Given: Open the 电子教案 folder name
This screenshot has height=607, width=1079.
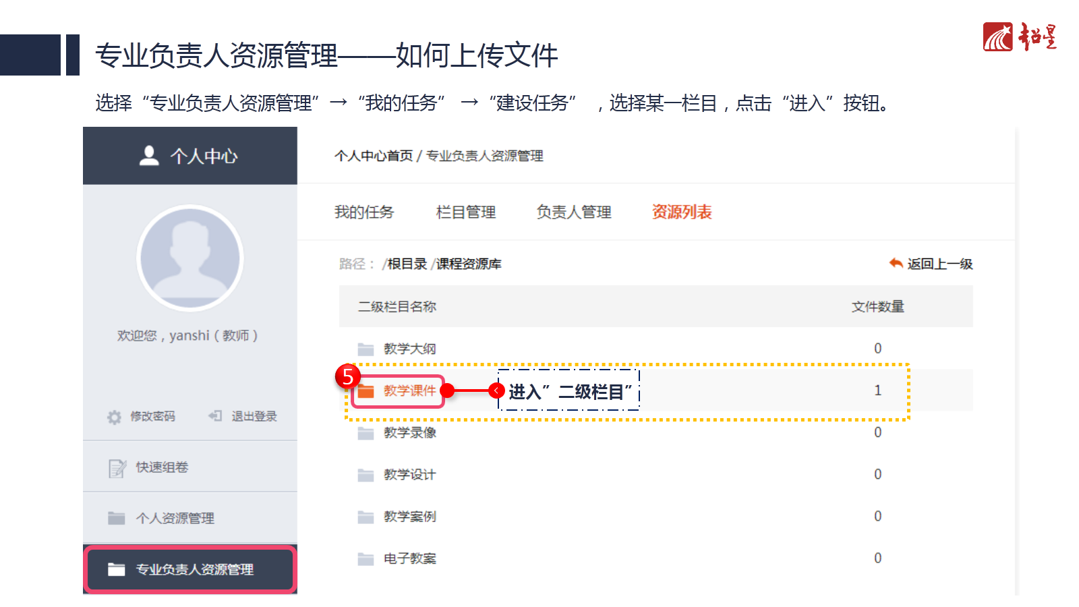Looking at the screenshot, I should tap(410, 558).
